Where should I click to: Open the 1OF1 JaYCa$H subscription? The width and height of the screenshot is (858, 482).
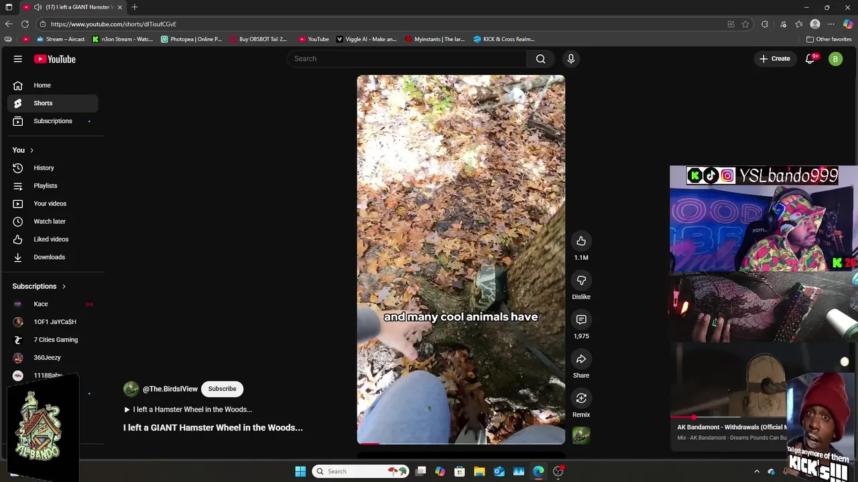coord(52,322)
